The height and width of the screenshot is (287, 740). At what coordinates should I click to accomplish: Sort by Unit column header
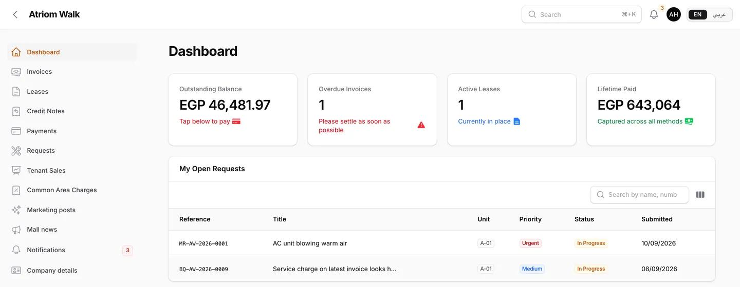point(484,219)
